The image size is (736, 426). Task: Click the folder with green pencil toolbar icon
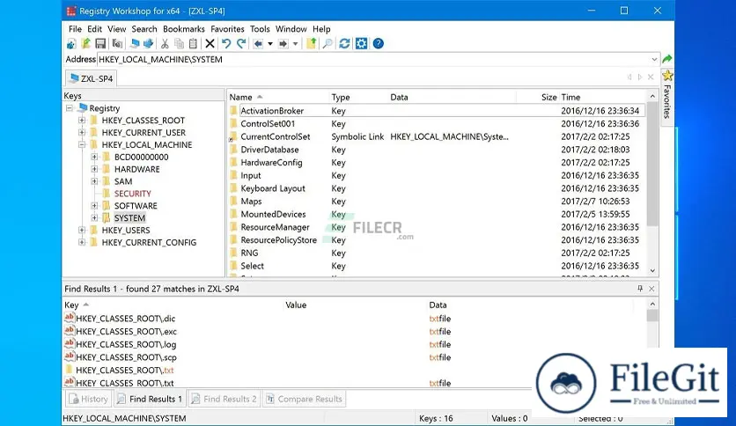(x=85, y=44)
